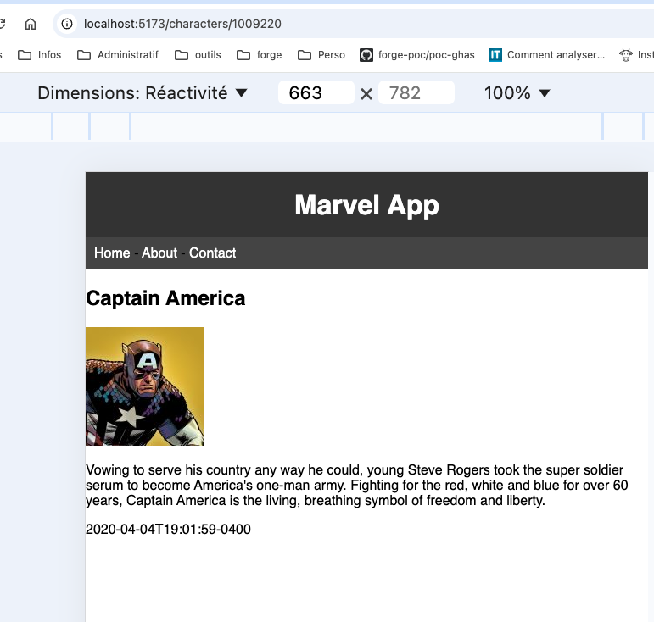This screenshot has width=654, height=622.
Task: Open the Perso bookmark folder
Action: click(321, 55)
